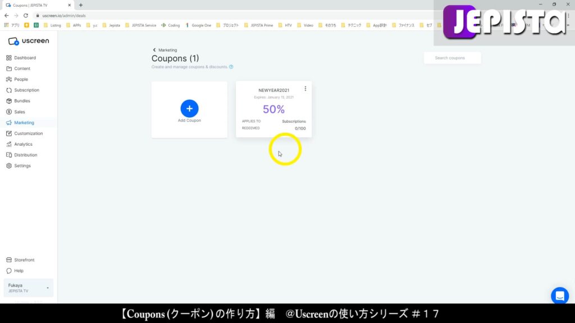Click the NEWYEAR2021 coupon code text
Viewport: 575px width, 323px height.
(x=273, y=90)
